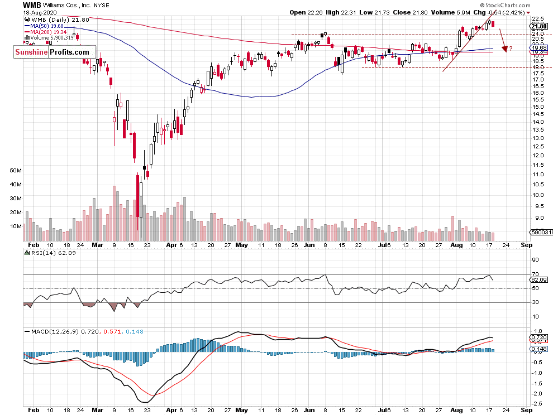
Task: Click the Sunshine Profits.com logo
Action: point(55,52)
